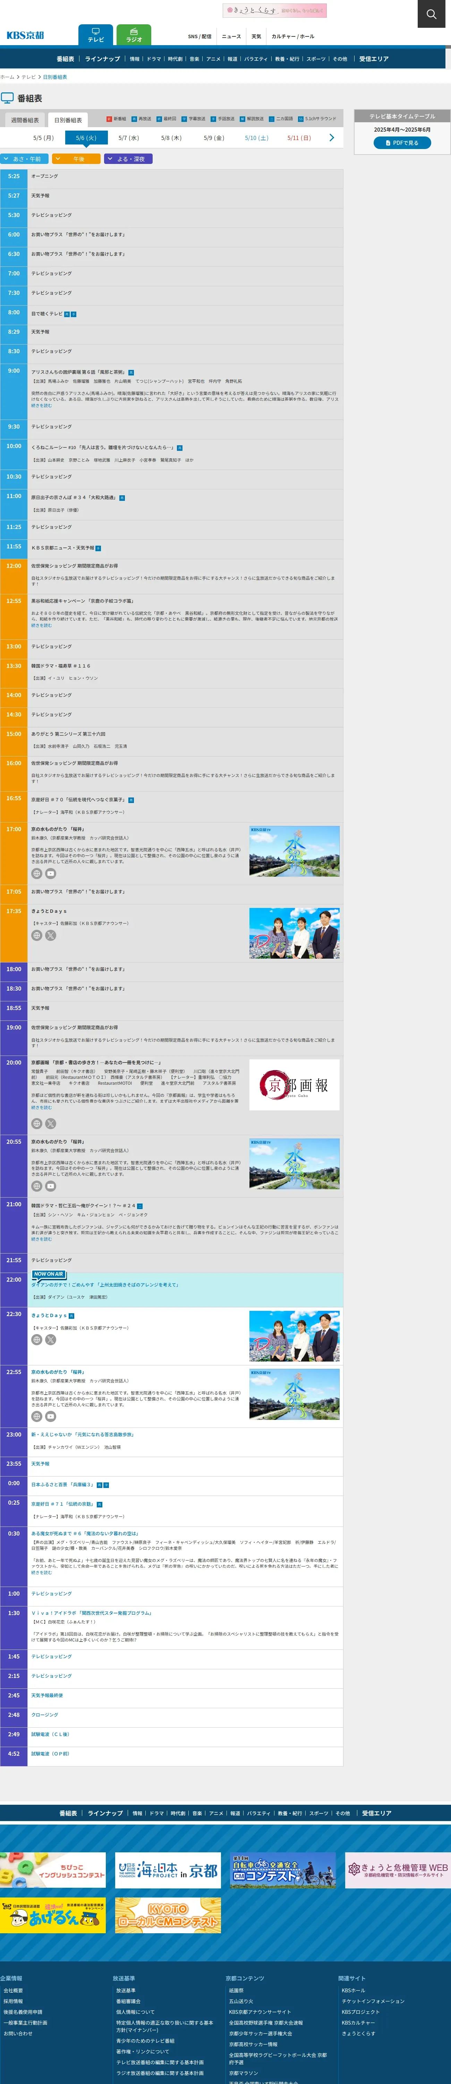
Task: Jump to 午後 time block
Action: click(x=76, y=159)
